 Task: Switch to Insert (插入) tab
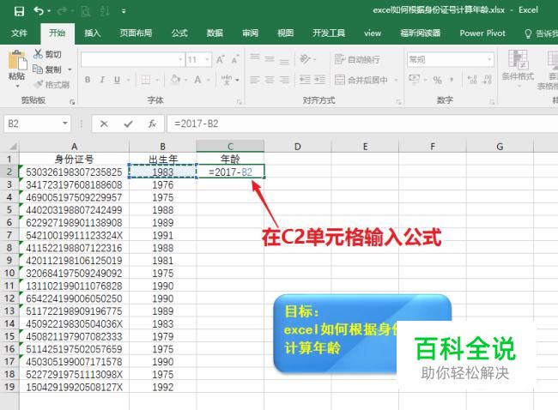pyautogui.click(x=93, y=33)
